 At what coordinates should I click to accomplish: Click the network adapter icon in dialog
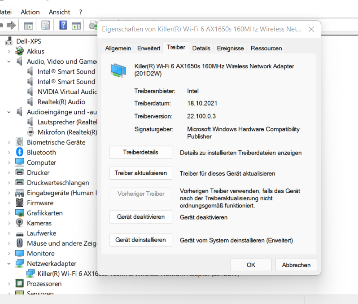click(x=118, y=70)
